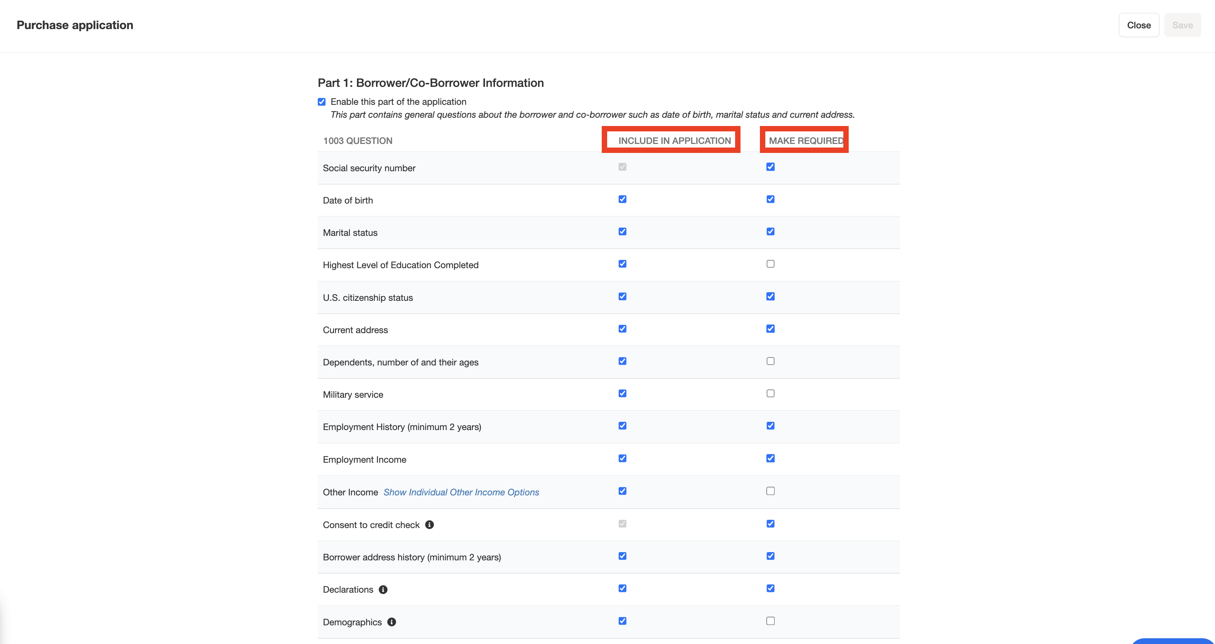This screenshot has width=1215, height=644.
Task: Uncheck Make Required for Employment Income
Action: [770, 458]
